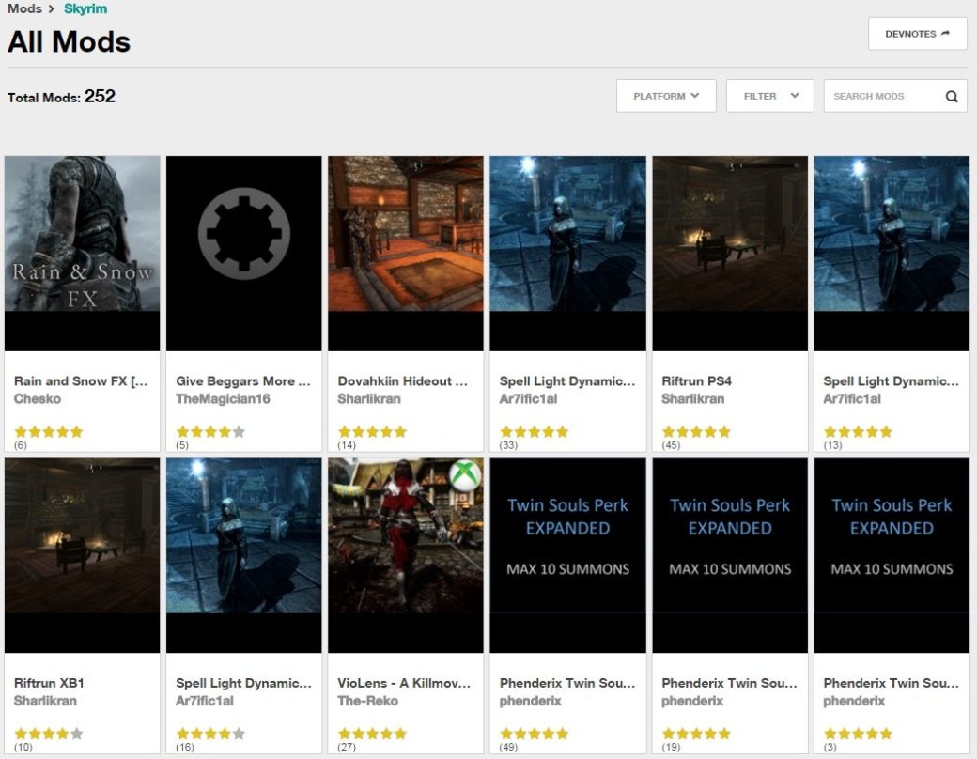
Task: Click the Xbox logo badge on VioLens thumbnail
Action: tap(465, 475)
